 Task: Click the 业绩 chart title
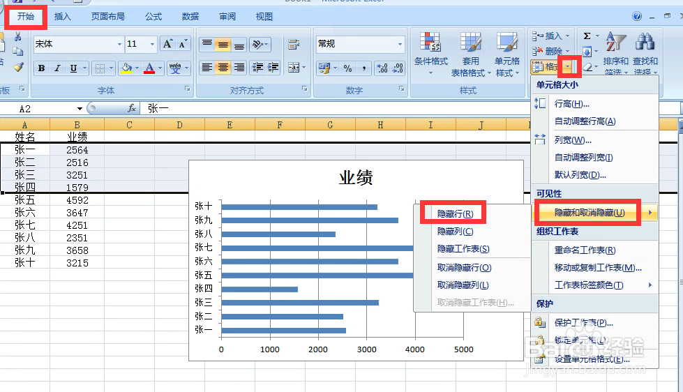pyautogui.click(x=356, y=178)
